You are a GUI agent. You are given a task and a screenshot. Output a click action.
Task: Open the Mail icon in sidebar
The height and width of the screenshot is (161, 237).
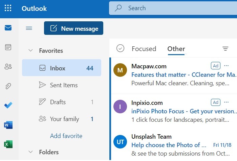pos(8,28)
